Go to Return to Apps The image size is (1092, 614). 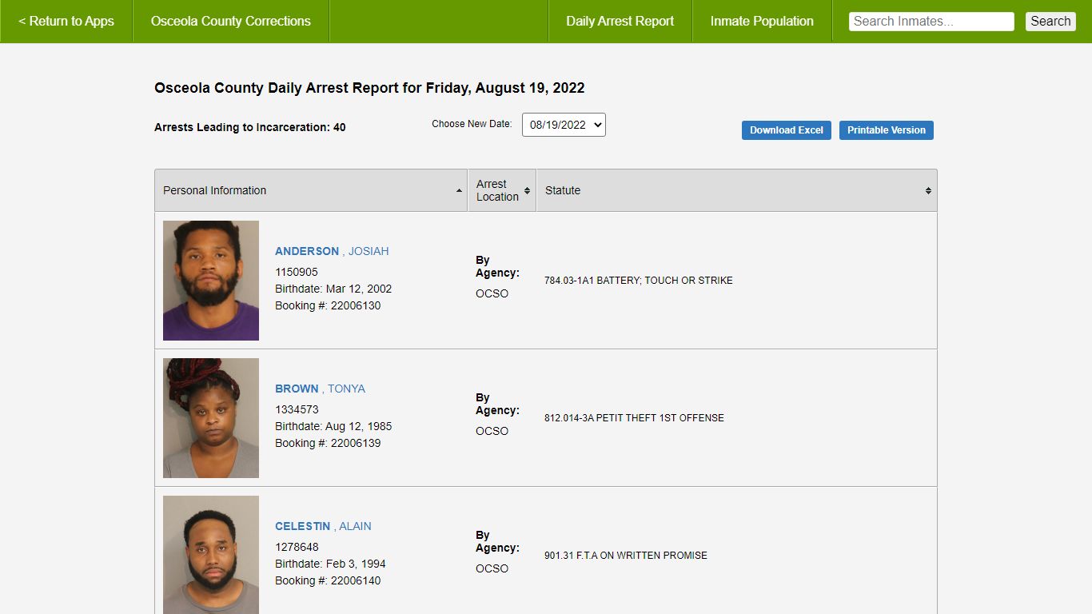click(66, 22)
